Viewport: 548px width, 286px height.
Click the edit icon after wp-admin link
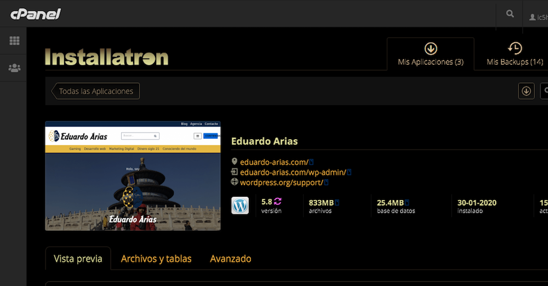click(349, 172)
